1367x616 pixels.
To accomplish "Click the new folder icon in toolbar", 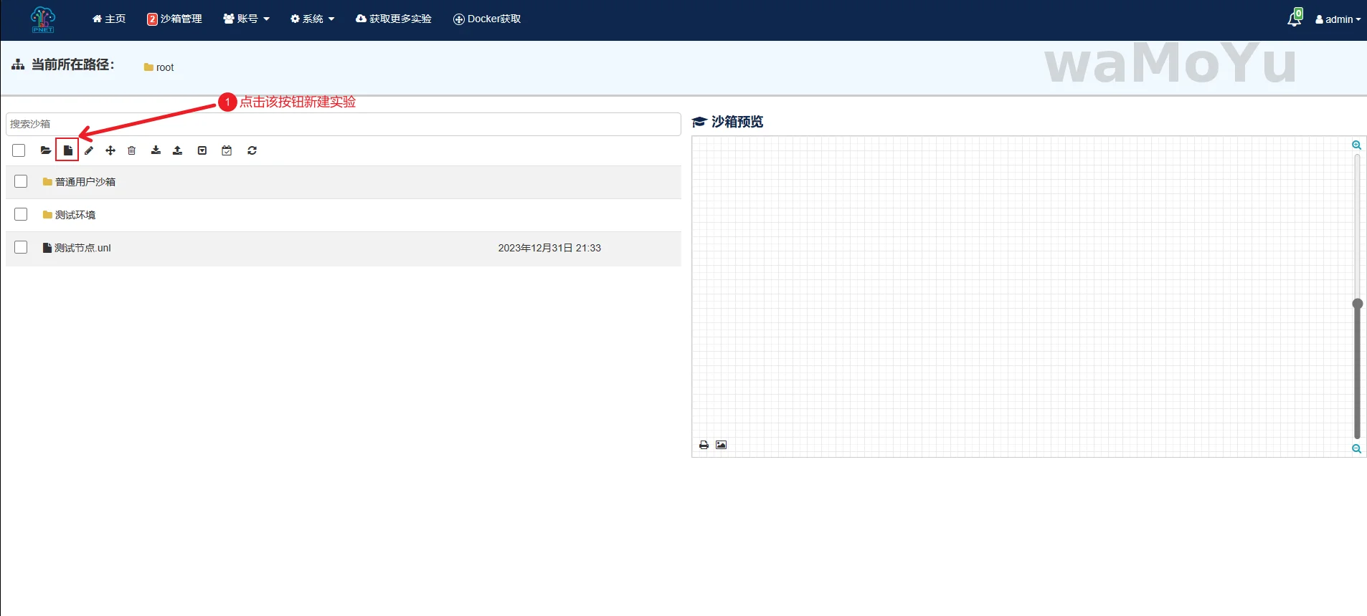I will pos(46,150).
